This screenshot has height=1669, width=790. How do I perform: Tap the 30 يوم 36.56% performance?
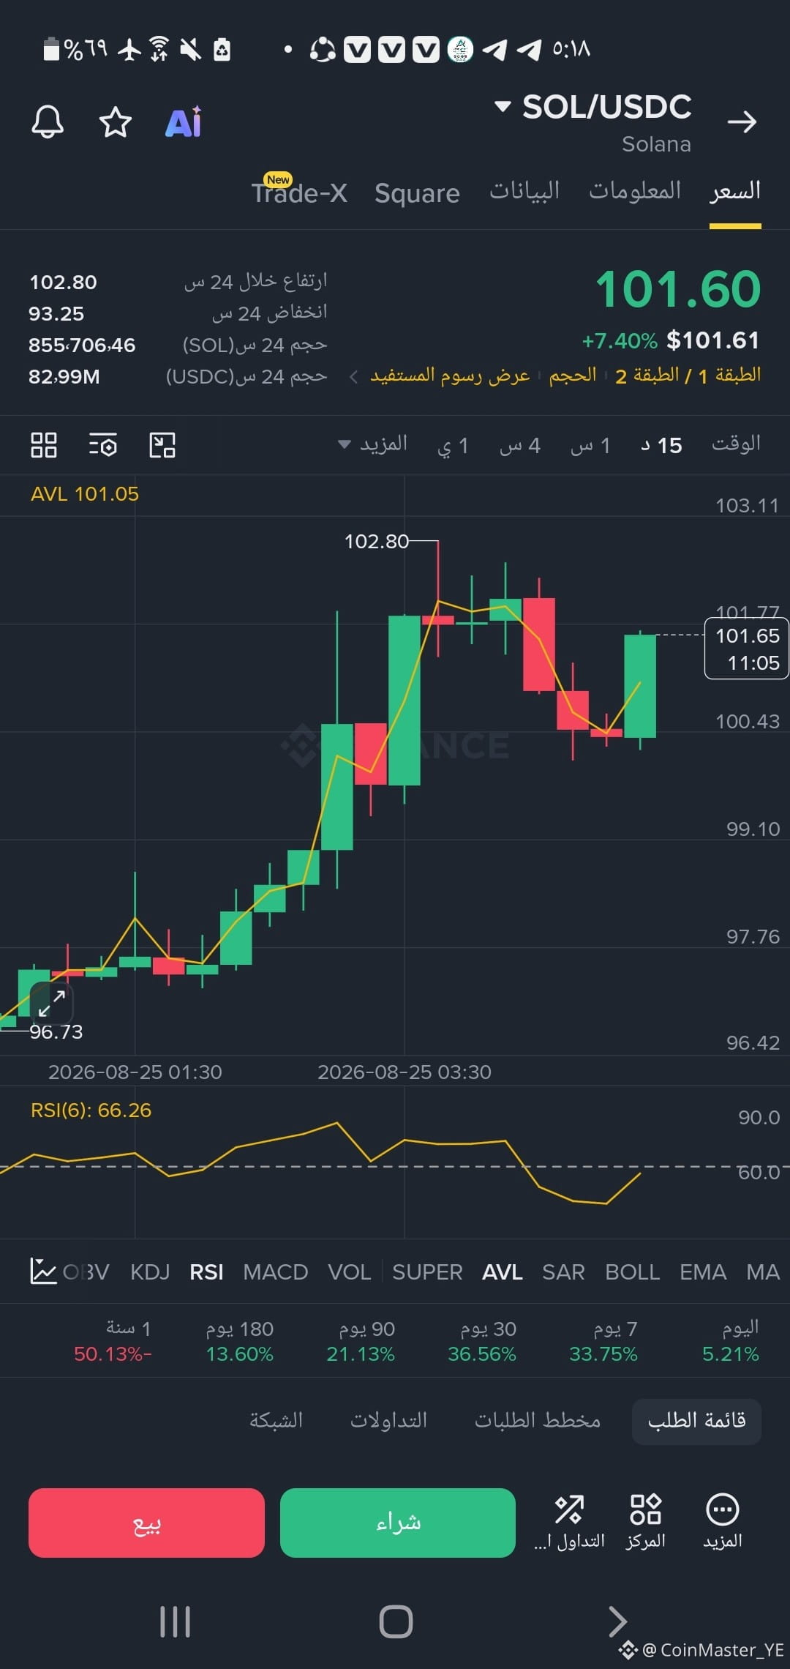482,1341
